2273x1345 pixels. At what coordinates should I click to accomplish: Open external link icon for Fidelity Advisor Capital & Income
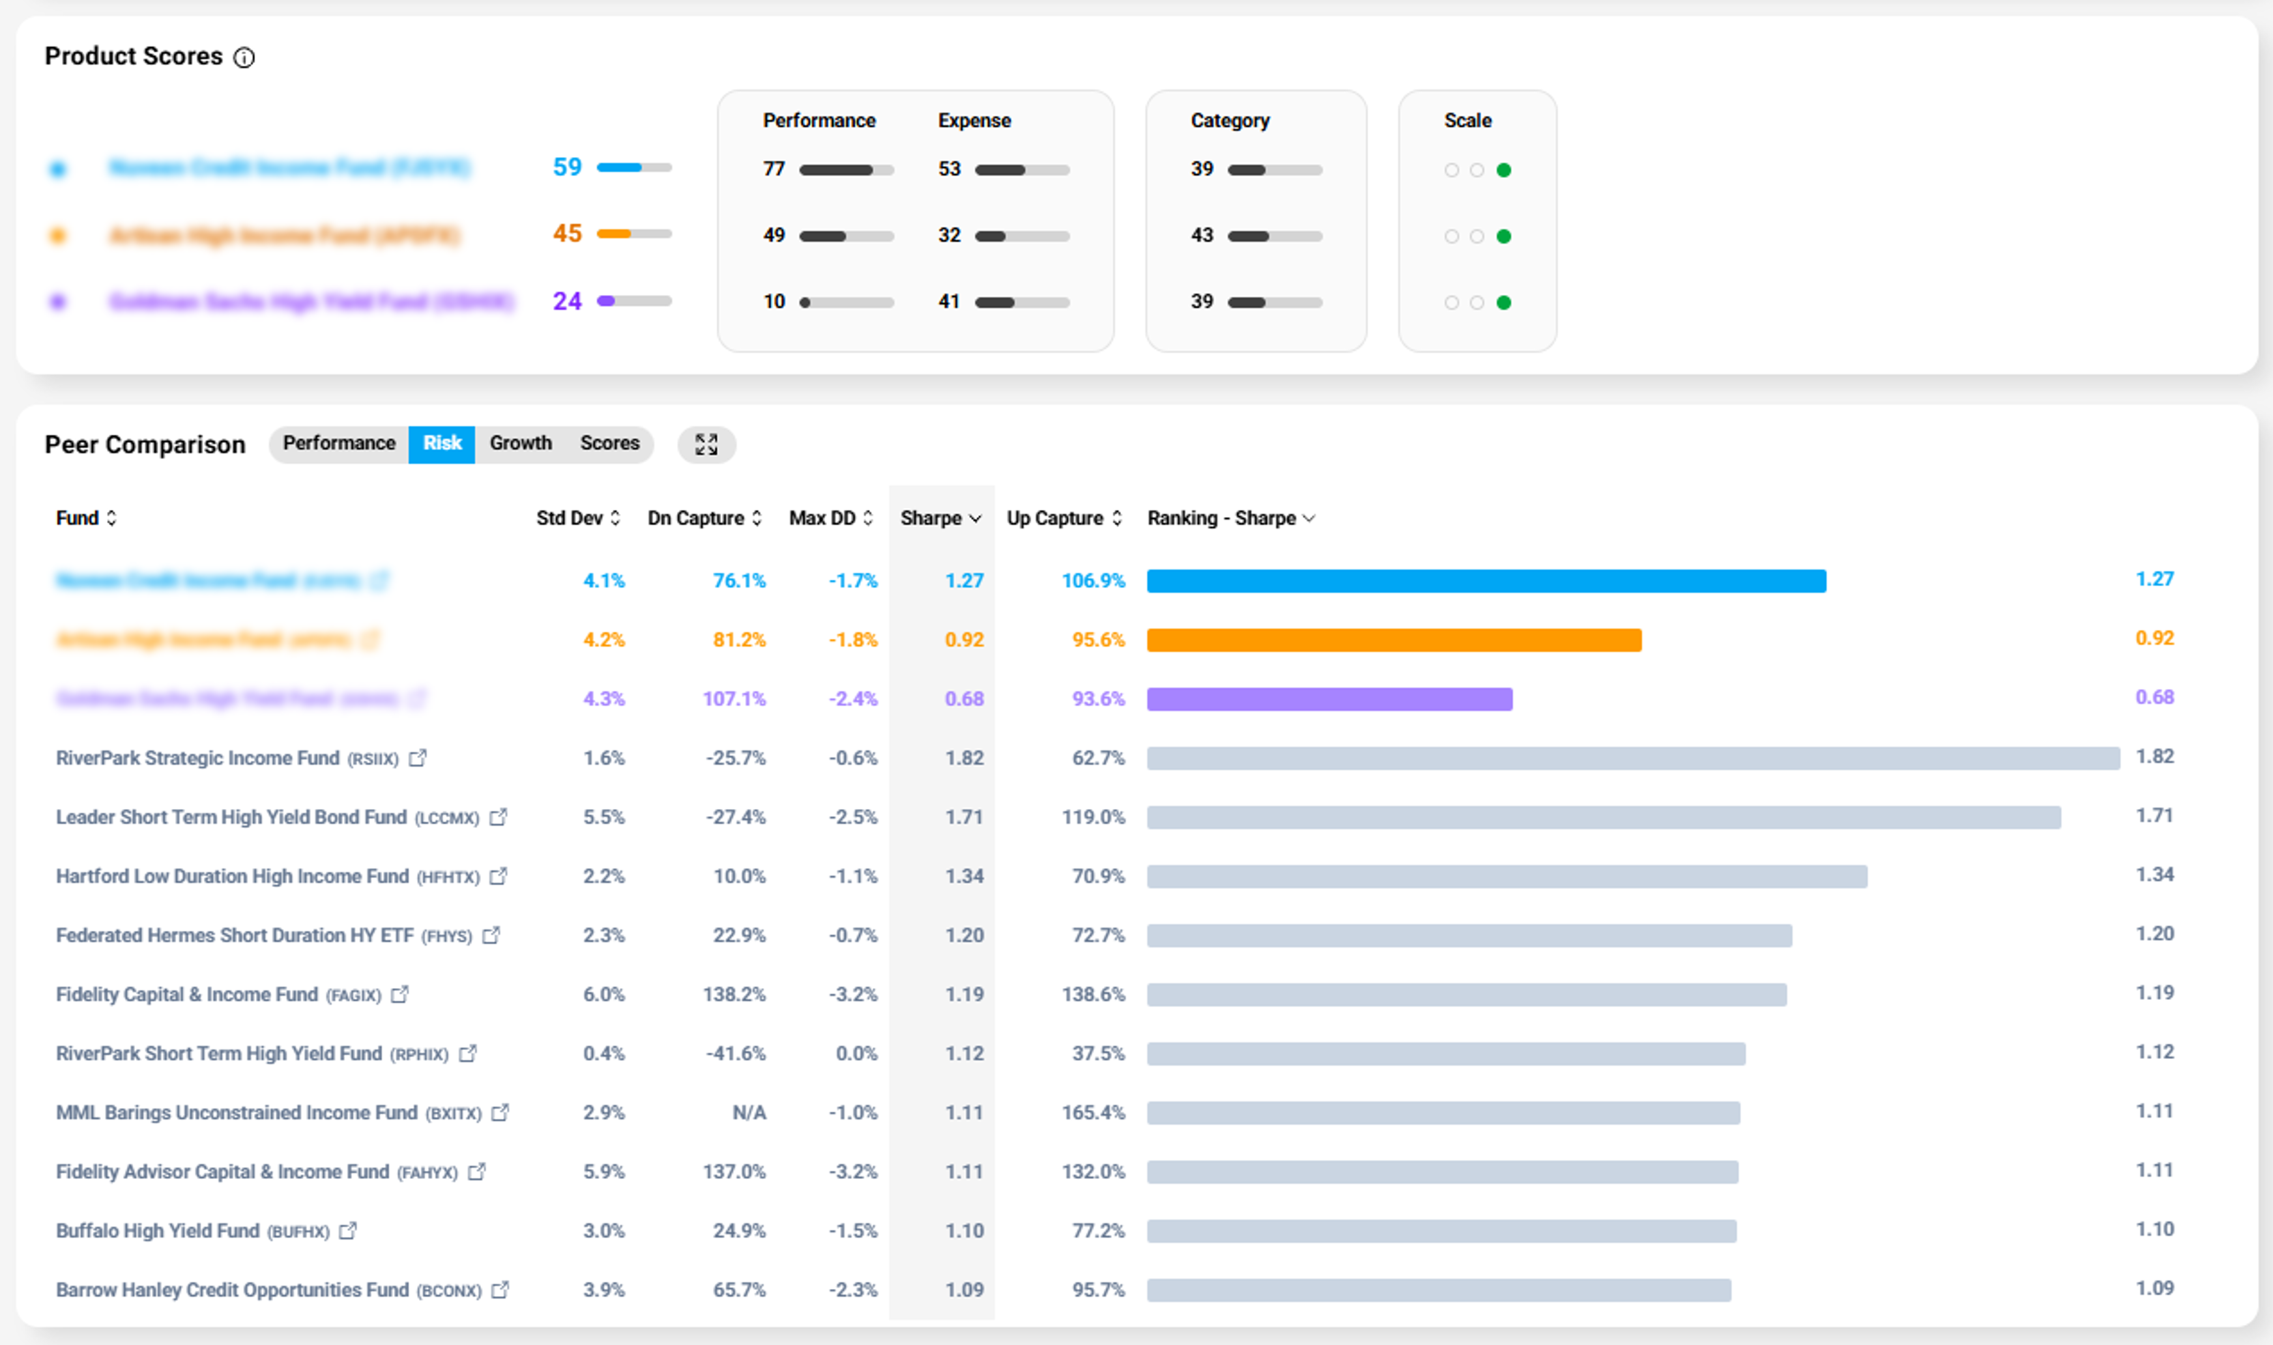point(476,1172)
